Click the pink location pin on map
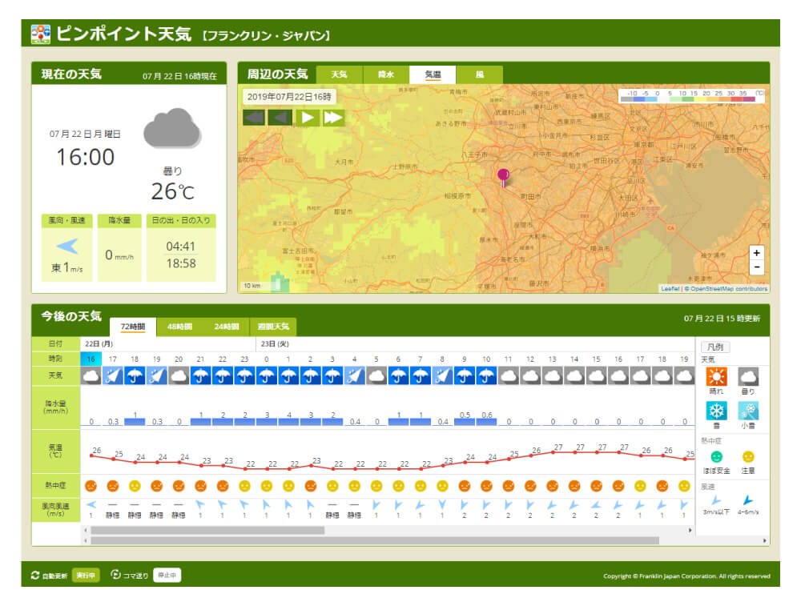801x606 pixels. point(503,176)
